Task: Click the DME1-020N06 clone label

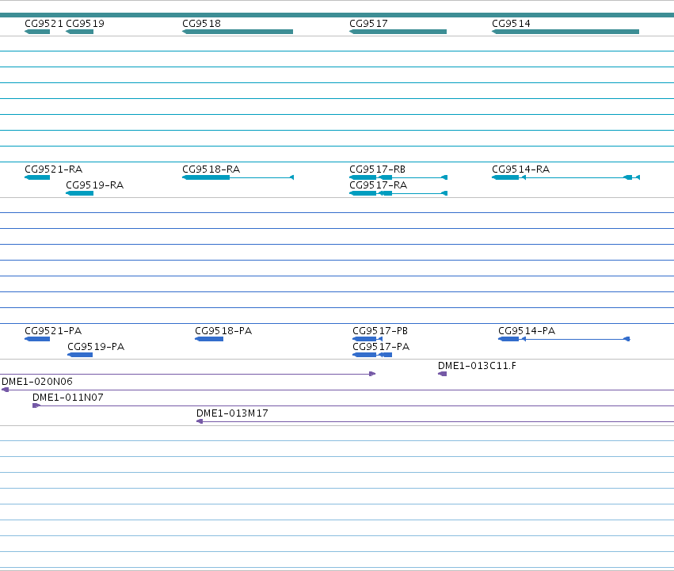Action: pyautogui.click(x=37, y=382)
